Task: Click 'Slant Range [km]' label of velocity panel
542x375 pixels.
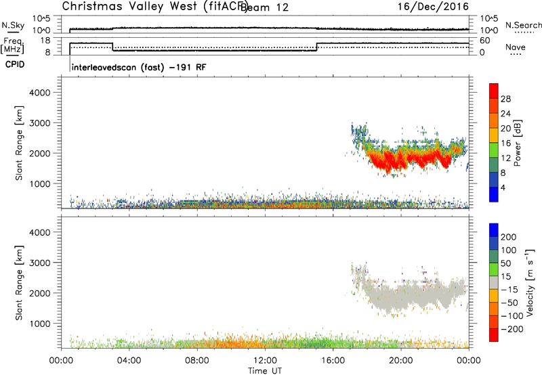Action: tap(19, 283)
